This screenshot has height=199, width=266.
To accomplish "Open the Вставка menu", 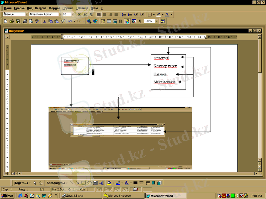I will click(x=41, y=8).
